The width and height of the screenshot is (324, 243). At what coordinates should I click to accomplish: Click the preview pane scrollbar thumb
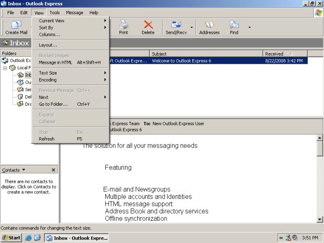(x=319, y=149)
